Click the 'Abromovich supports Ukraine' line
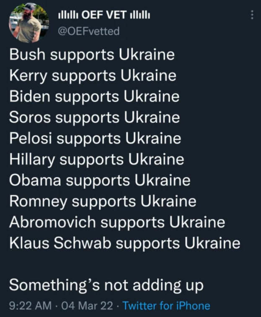Image resolution: width=261 pixels, height=317 pixels. click(x=117, y=222)
